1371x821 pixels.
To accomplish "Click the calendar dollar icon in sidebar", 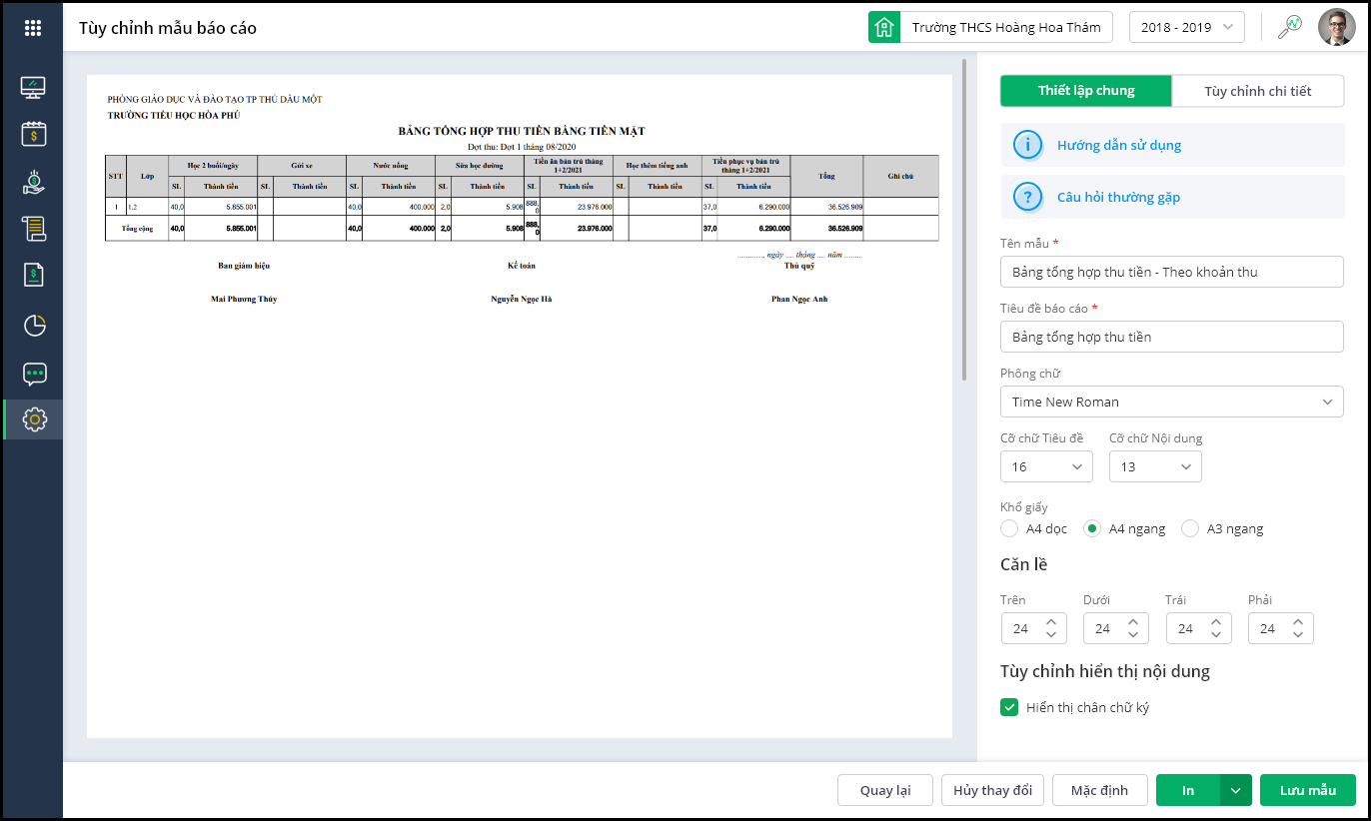I will 34,134.
